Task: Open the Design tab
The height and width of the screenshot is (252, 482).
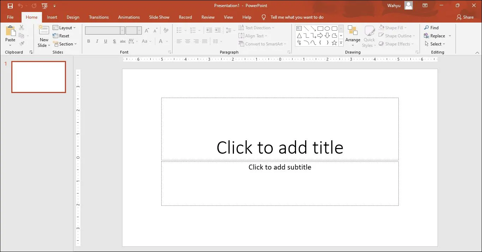Action: (x=73, y=17)
